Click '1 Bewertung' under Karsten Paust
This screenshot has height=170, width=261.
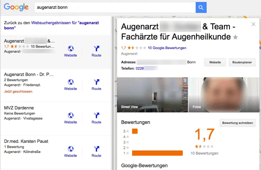point(14,147)
